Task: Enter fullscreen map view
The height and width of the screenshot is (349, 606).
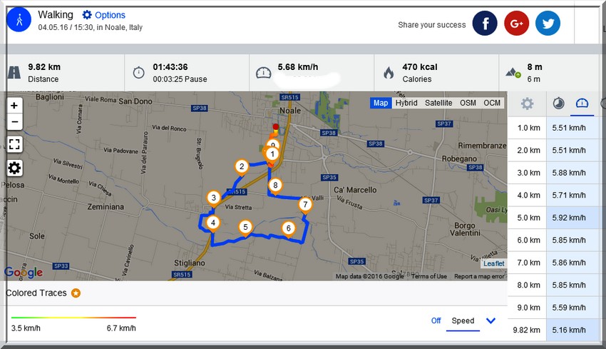Action: pyautogui.click(x=14, y=145)
